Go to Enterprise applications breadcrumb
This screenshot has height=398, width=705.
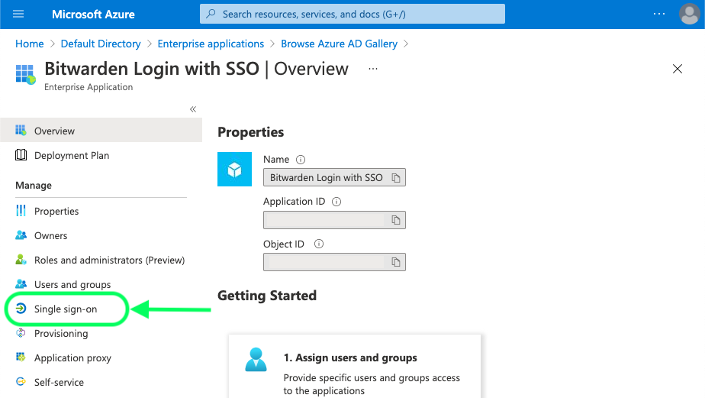(211, 44)
